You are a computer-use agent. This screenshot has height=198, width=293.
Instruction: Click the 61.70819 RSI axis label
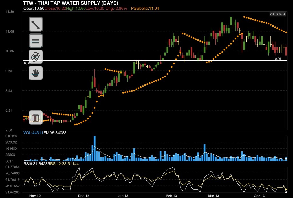[x=12, y=179]
